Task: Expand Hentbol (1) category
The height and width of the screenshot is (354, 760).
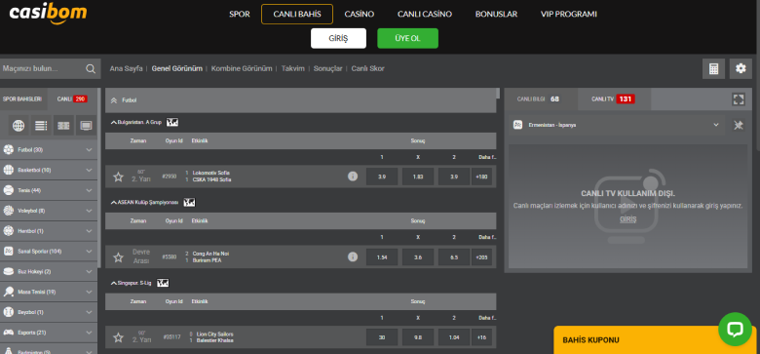Action: pyautogui.click(x=49, y=231)
